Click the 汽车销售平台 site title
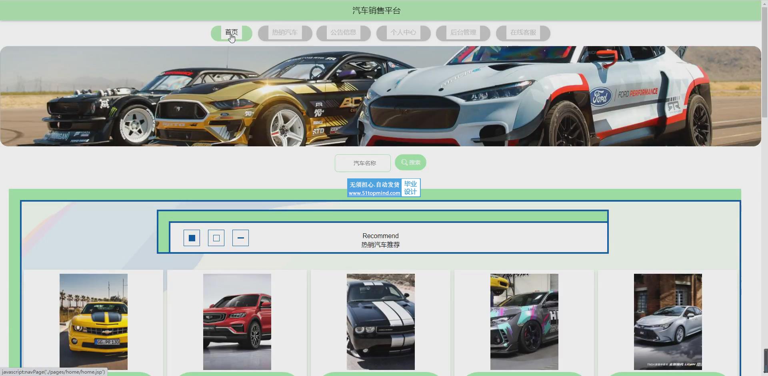The width and height of the screenshot is (768, 376). pos(376,10)
